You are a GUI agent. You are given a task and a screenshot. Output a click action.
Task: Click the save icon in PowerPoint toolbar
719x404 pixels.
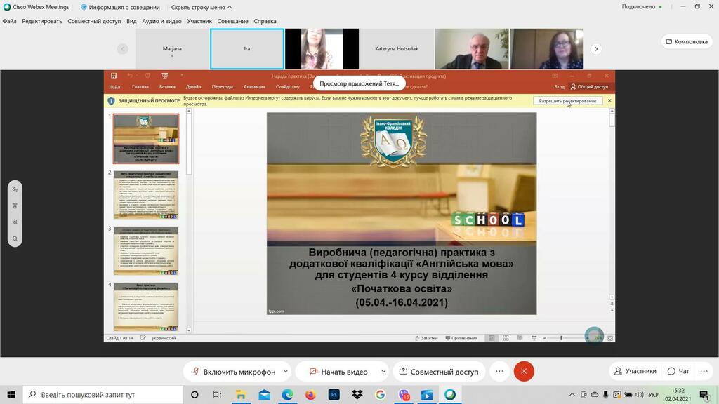point(114,76)
